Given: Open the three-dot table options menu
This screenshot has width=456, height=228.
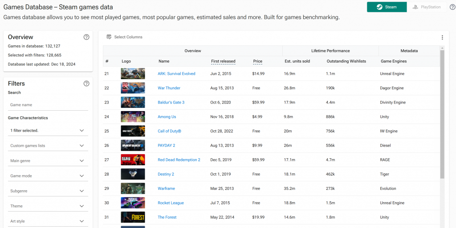Looking at the screenshot, I should click(x=442, y=37).
